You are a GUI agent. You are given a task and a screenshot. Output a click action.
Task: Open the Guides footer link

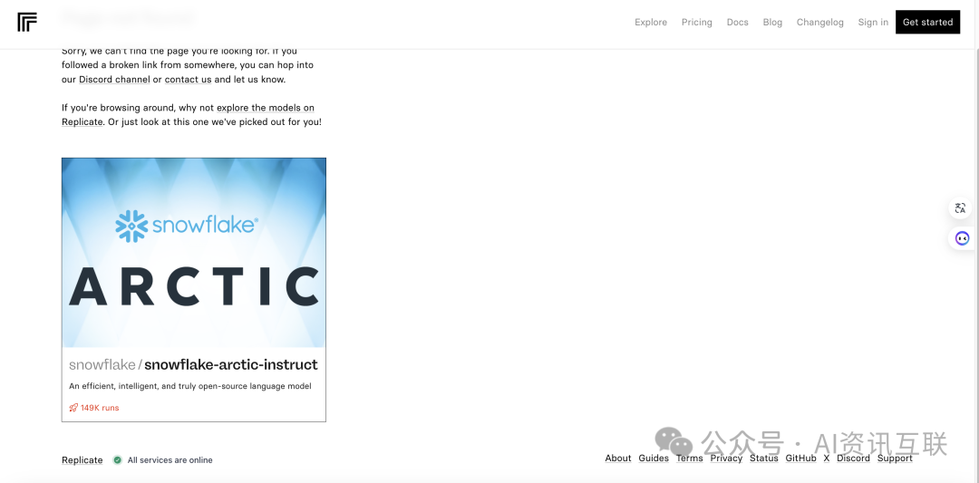click(x=654, y=458)
